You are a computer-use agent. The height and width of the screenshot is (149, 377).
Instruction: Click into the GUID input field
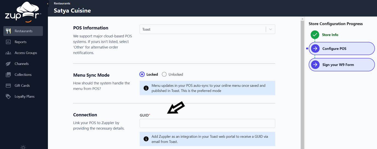(207, 123)
